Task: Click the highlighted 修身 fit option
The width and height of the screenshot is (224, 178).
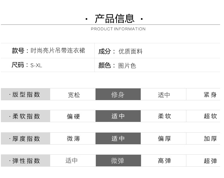Action: tap(118, 95)
